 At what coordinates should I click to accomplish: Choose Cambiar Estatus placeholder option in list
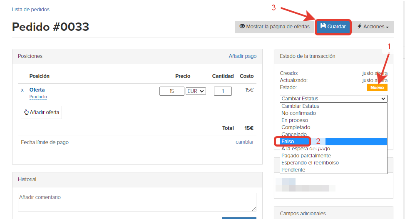tap(333, 106)
